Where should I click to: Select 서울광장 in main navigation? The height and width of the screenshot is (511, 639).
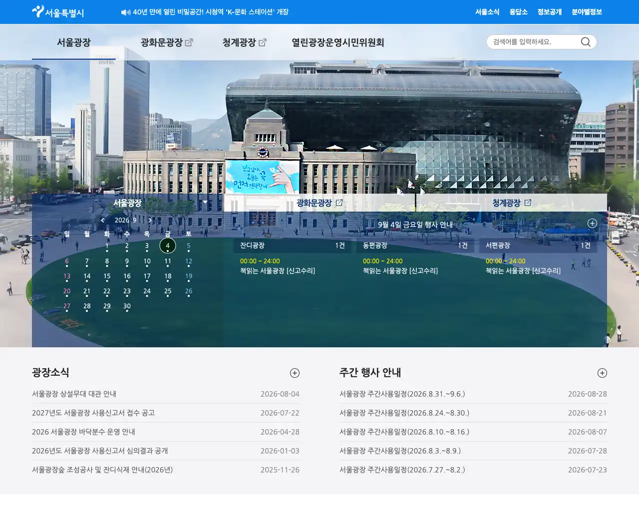pos(74,42)
